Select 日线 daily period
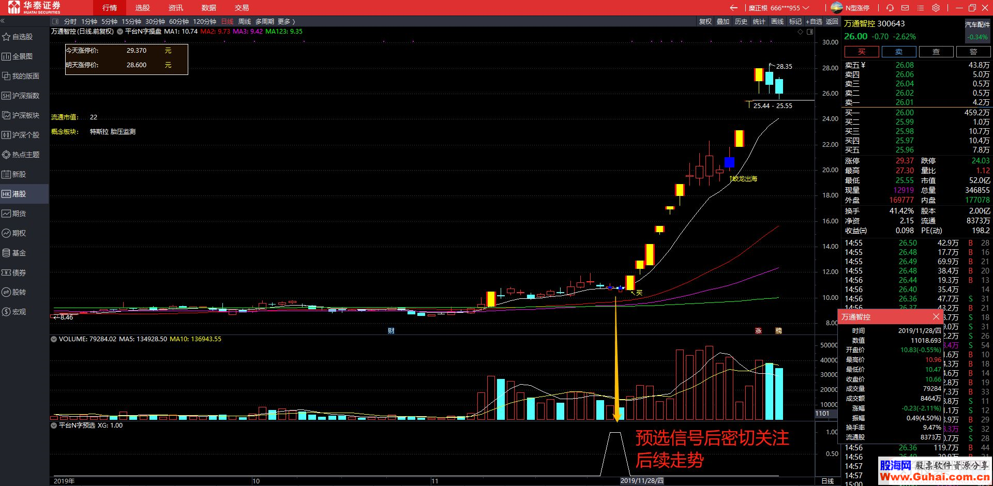 [227, 22]
